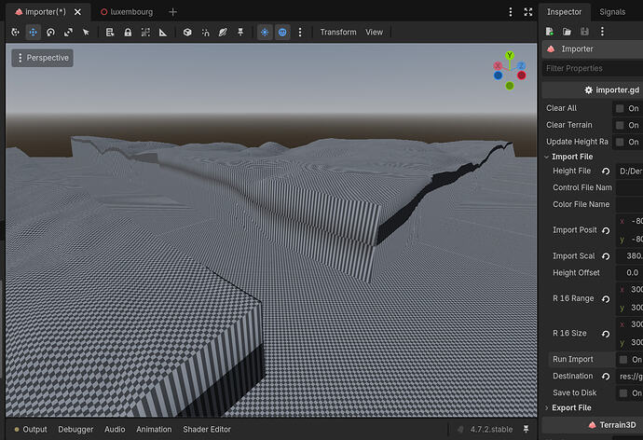Lock the selected node with padlock icon
This screenshot has width=643, height=440.
(128, 32)
